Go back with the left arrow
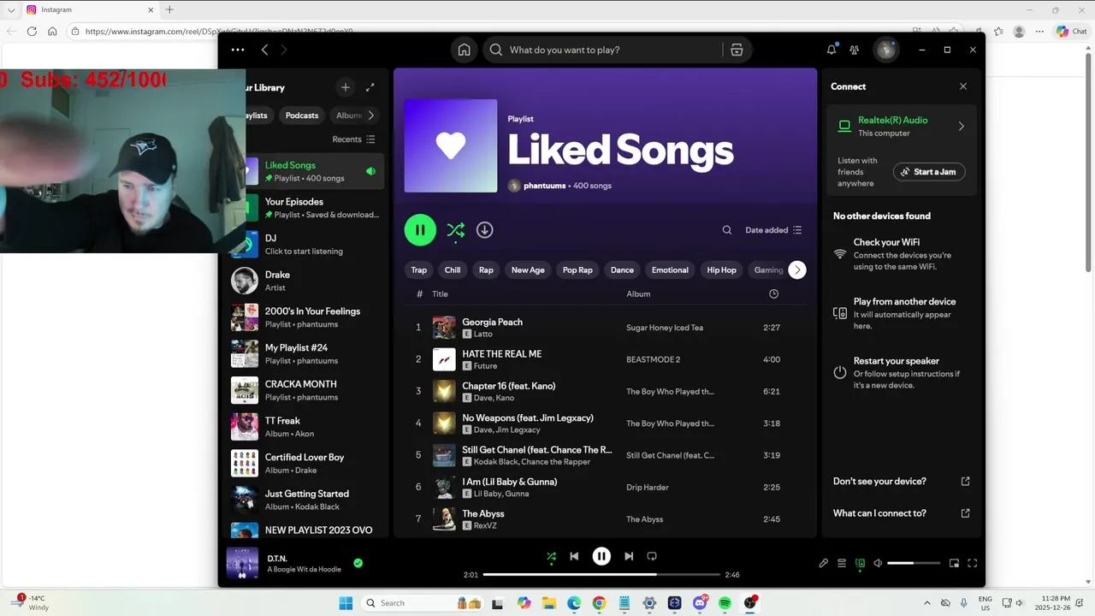Screen dimensions: 1095x616 click(264, 50)
